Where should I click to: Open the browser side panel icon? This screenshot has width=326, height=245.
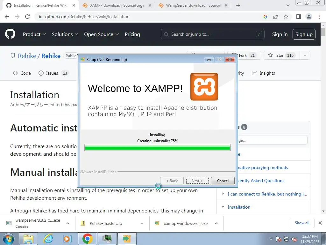[299, 17]
